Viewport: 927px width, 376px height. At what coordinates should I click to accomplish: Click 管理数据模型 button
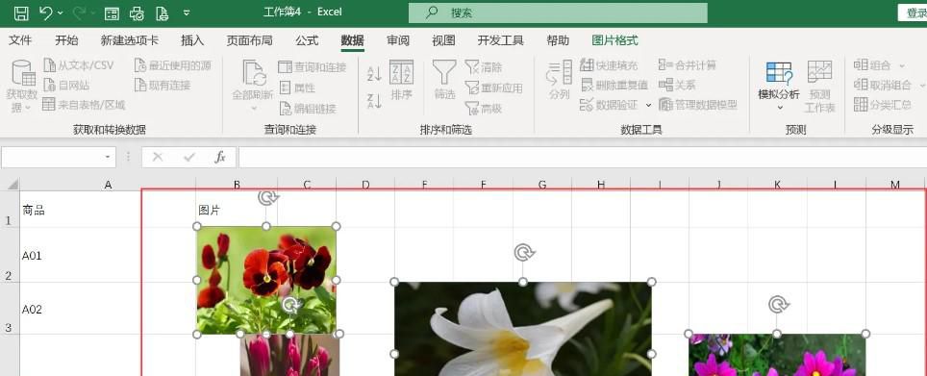click(x=698, y=105)
